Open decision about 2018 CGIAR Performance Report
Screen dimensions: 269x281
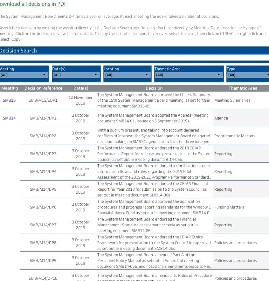pos(154,154)
